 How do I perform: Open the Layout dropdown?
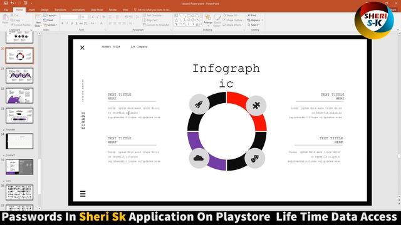(x=50, y=15)
